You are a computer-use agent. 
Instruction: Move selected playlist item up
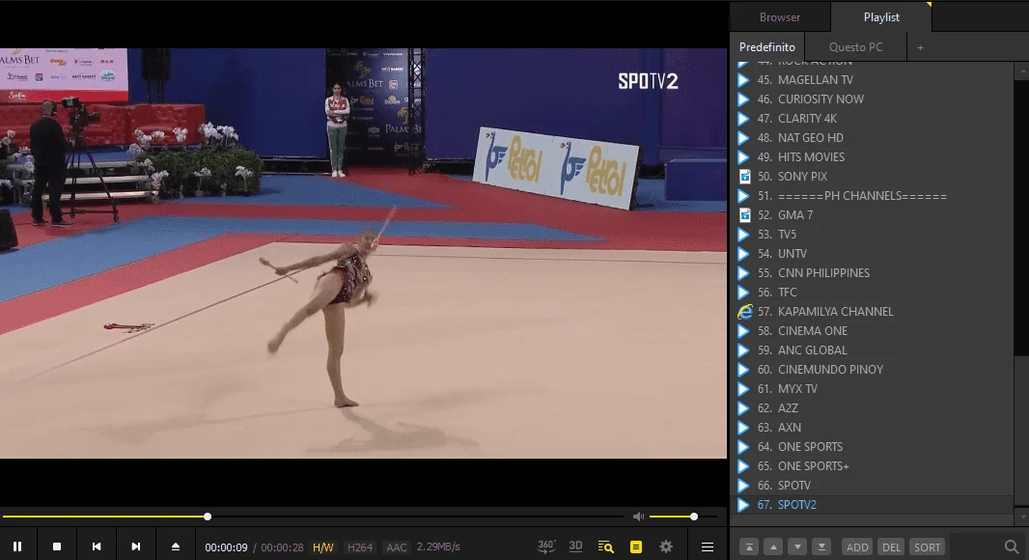[x=774, y=546]
